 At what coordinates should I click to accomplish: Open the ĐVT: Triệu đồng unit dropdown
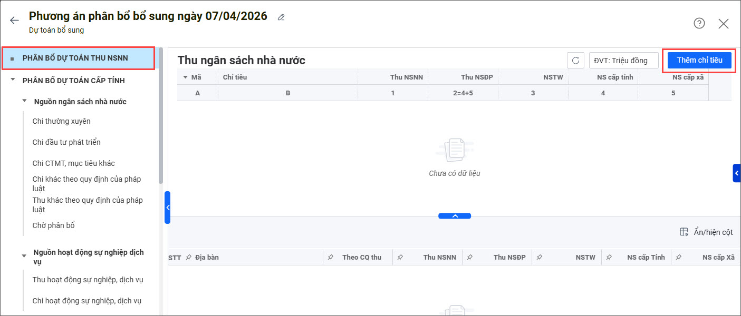coord(624,61)
